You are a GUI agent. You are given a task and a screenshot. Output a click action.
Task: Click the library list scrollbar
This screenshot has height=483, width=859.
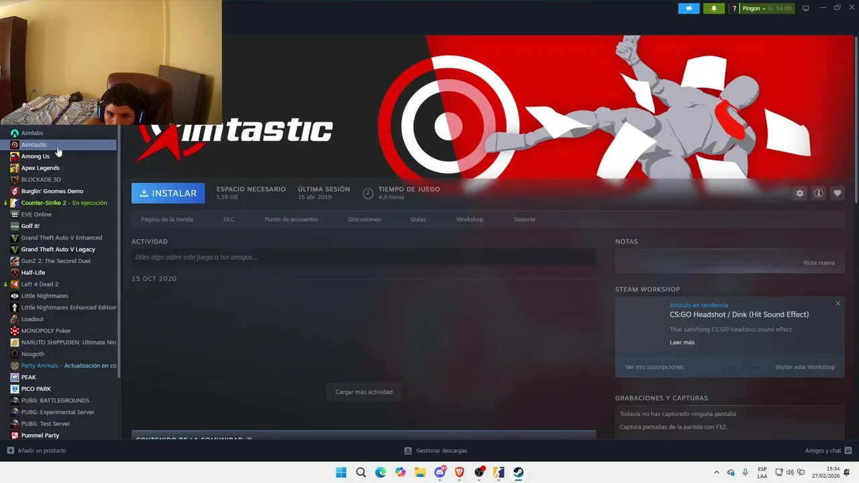coord(119,253)
